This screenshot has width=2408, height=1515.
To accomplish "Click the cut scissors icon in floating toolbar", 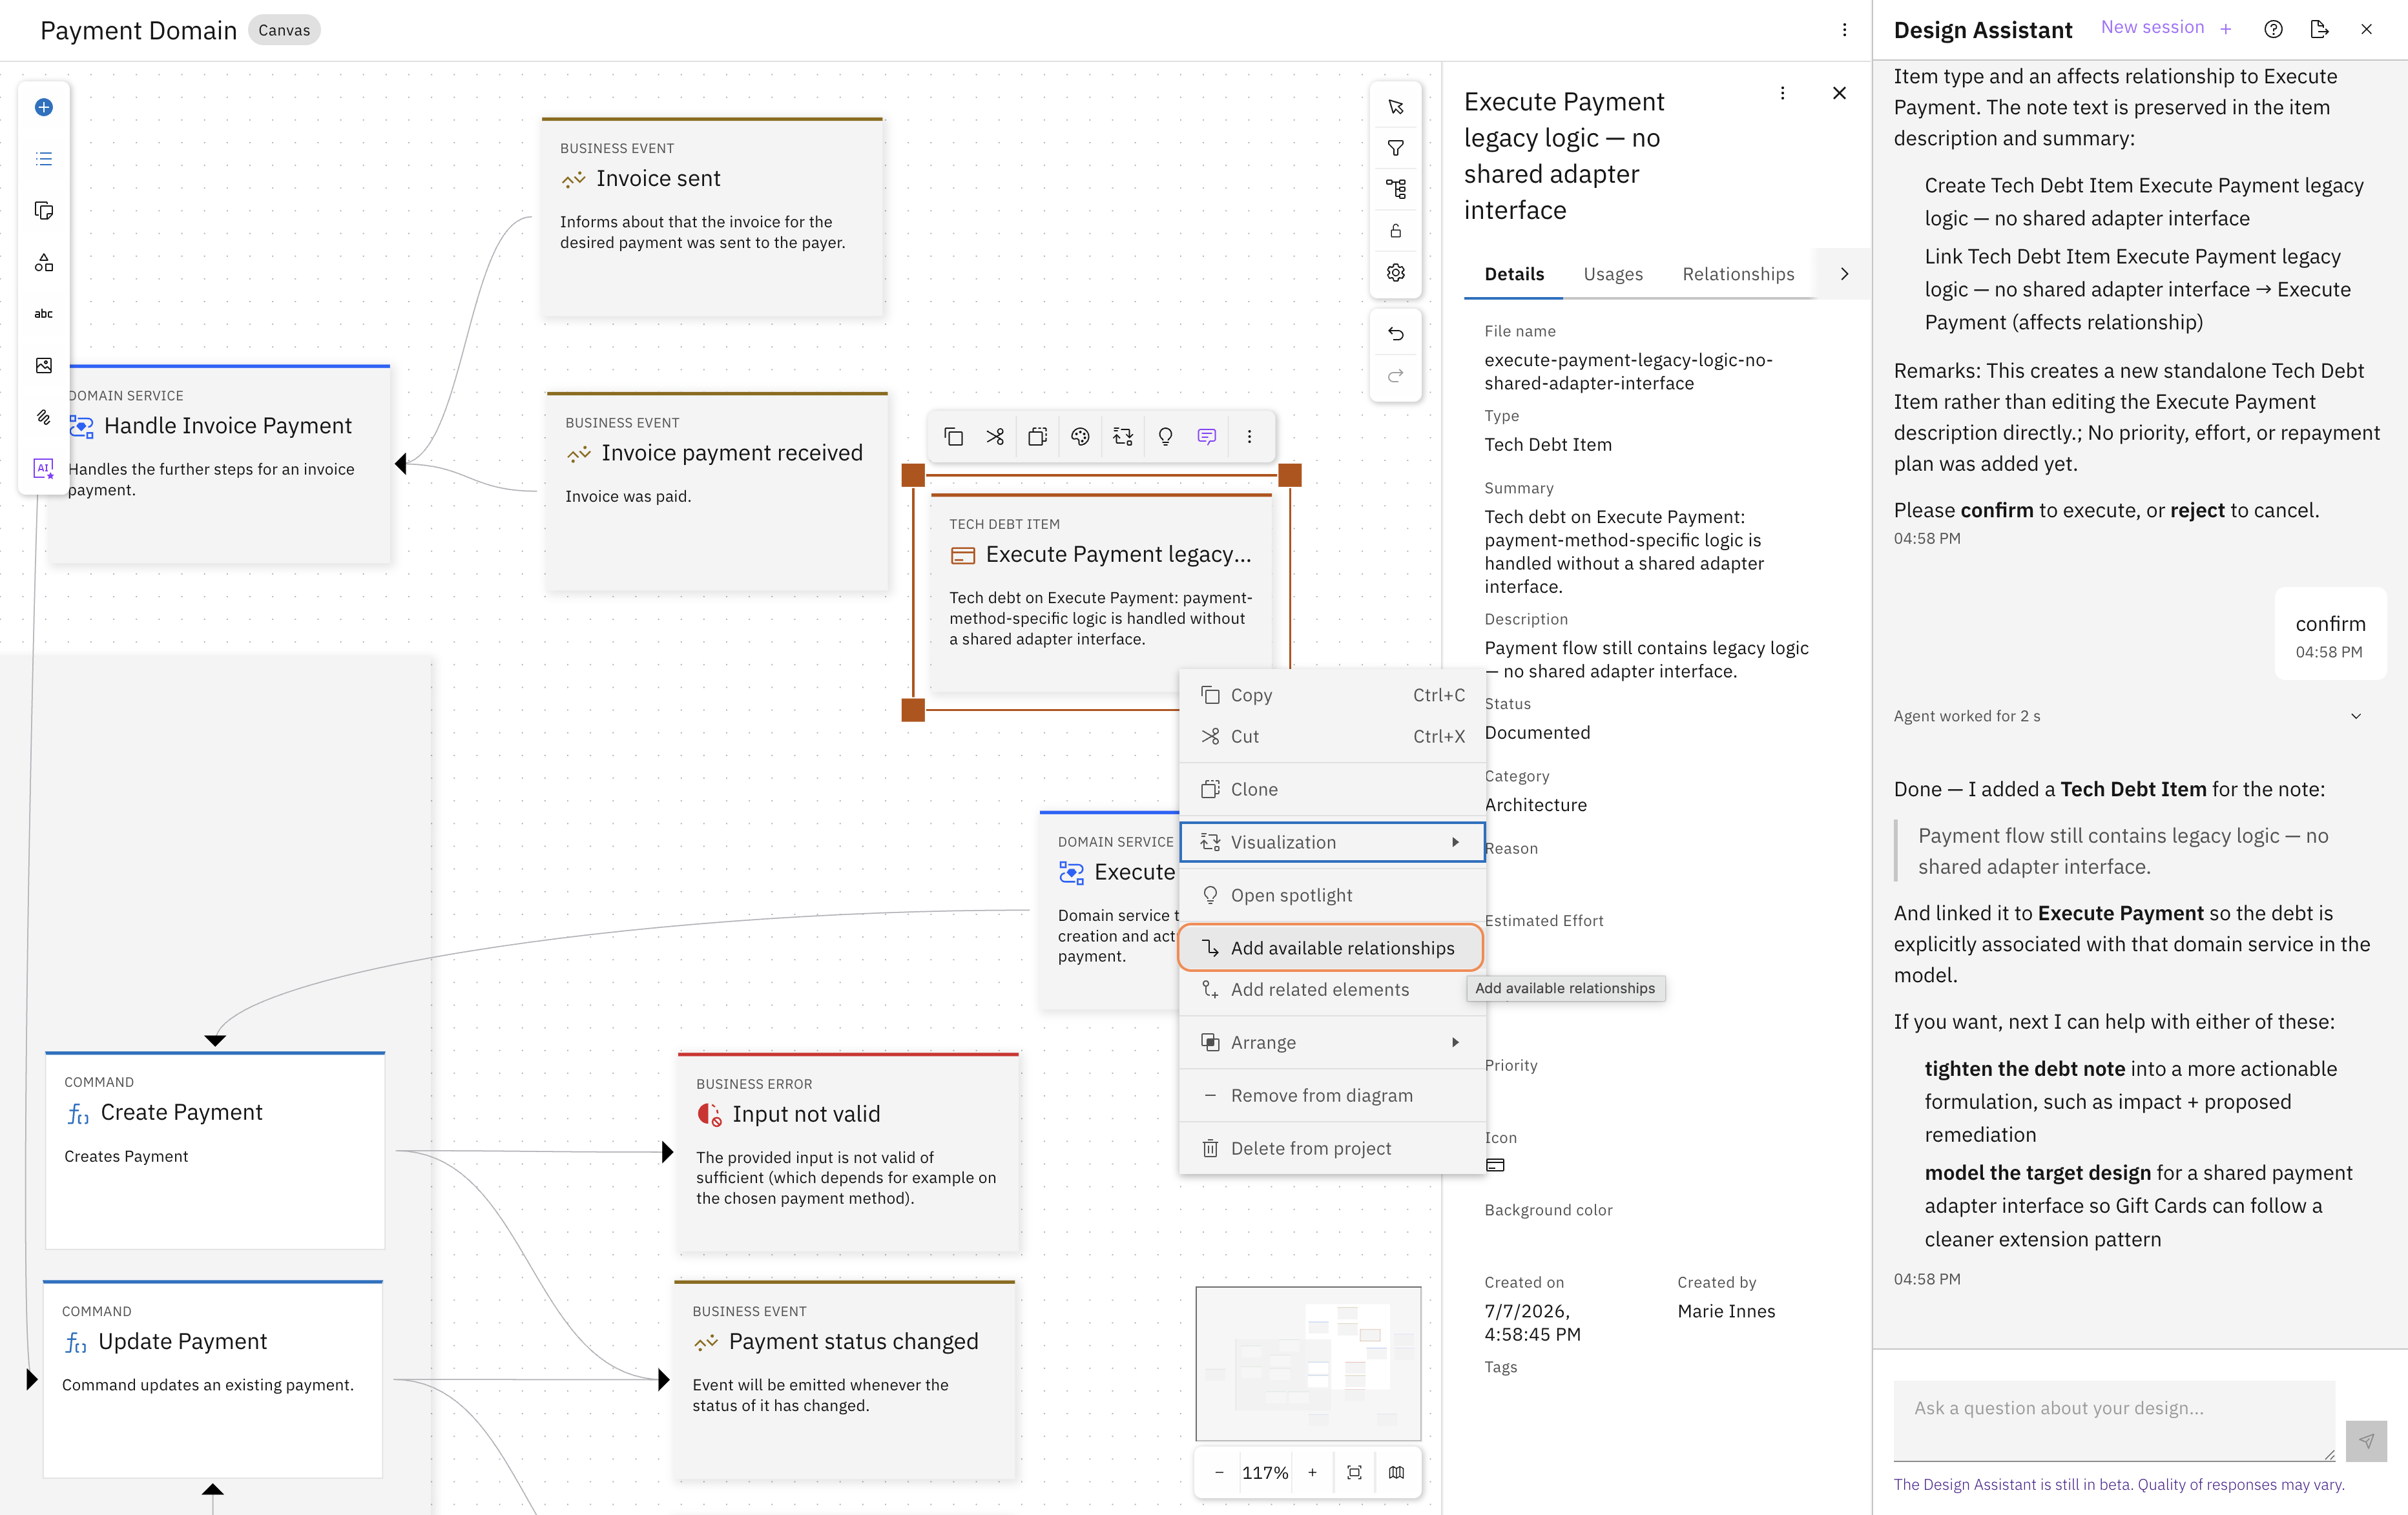I will pos(995,436).
